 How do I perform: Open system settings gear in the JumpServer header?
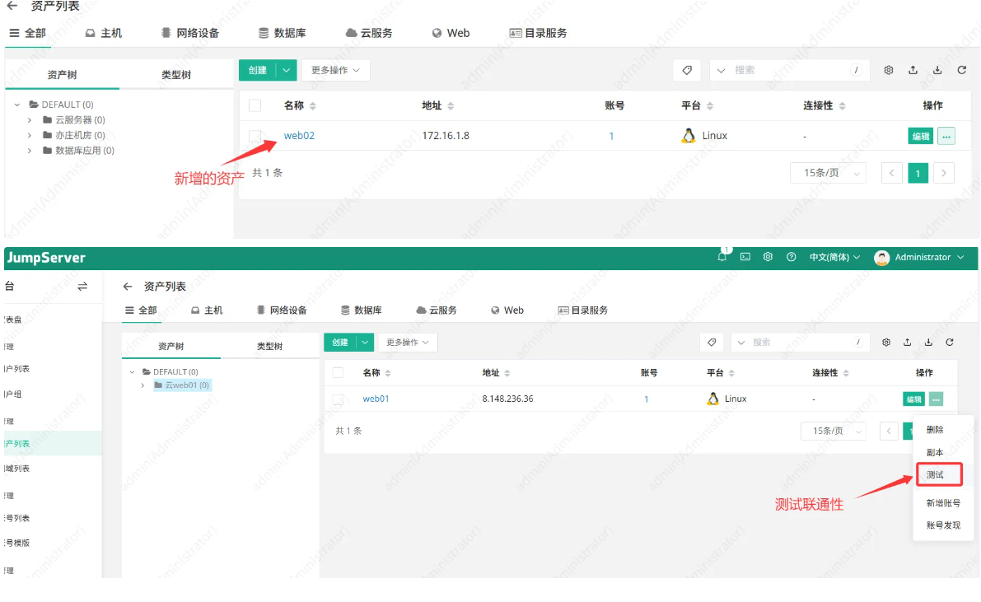[768, 257]
